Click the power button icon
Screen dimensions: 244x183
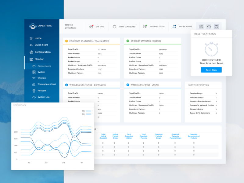pos(216,27)
